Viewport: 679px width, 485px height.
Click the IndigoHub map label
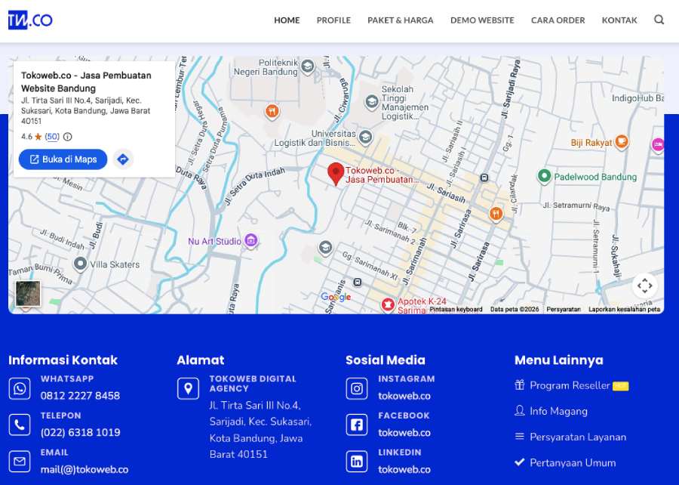point(638,98)
